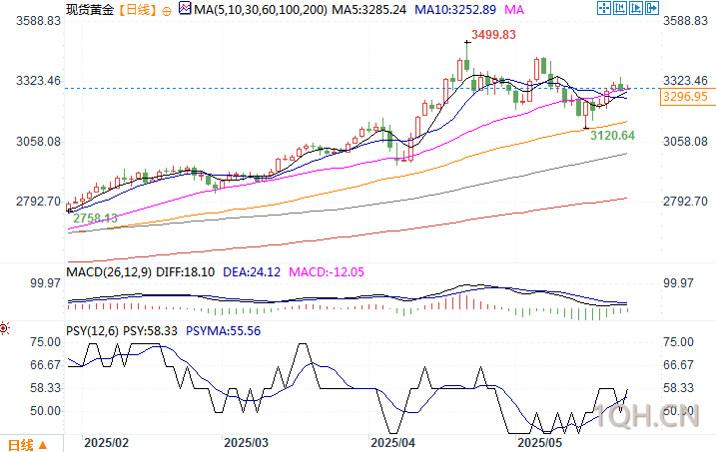Click the 3120.64 low price marker

(612, 136)
